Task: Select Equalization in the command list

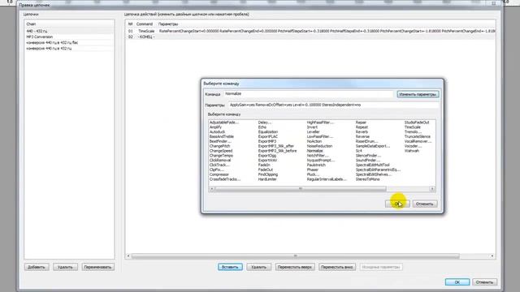Action: (268, 131)
